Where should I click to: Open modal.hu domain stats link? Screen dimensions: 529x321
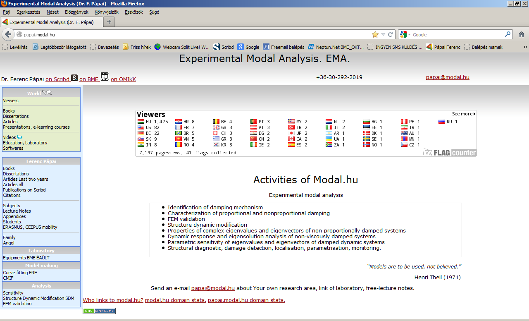click(x=176, y=300)
